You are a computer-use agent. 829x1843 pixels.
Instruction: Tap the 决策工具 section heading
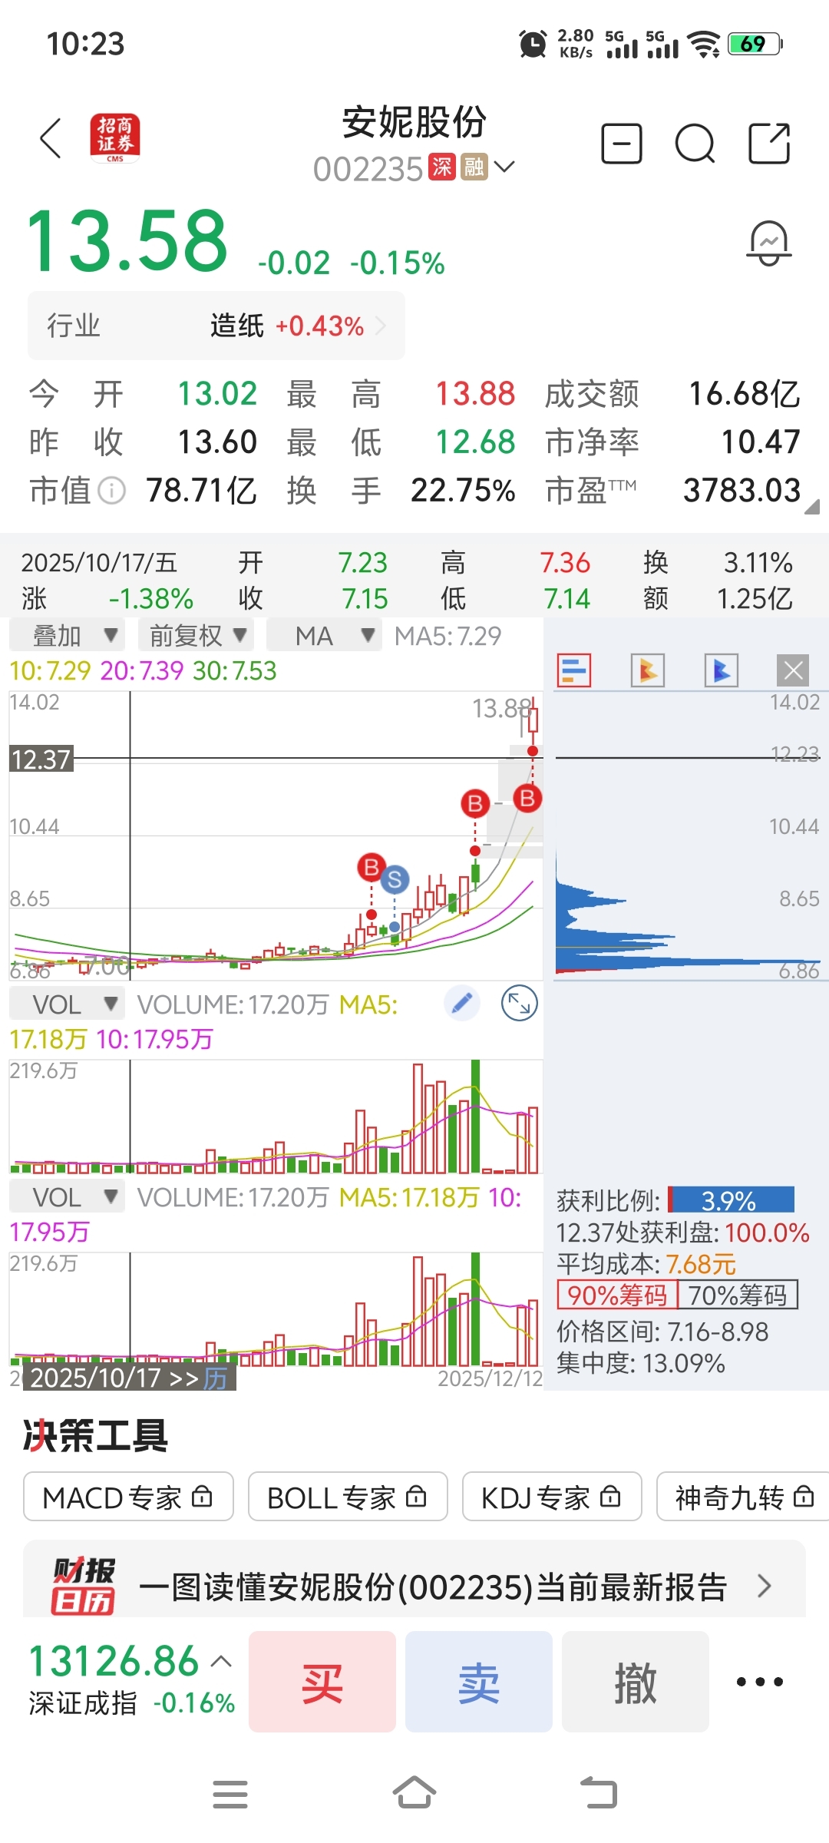[x=96, y=1435]
